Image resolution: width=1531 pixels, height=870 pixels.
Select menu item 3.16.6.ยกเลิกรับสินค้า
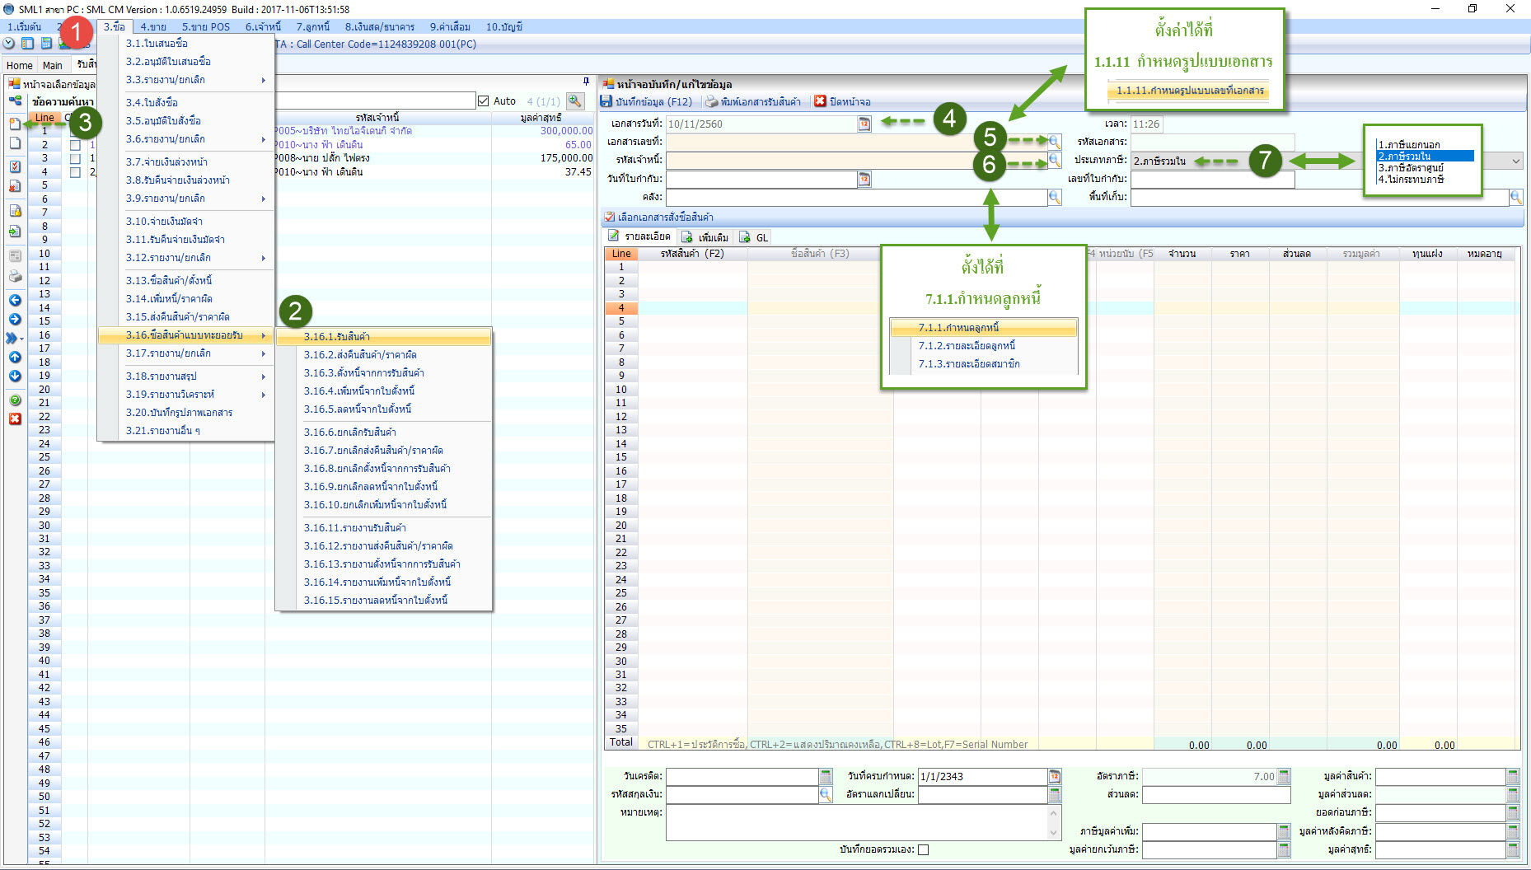[x=384, y=433]
